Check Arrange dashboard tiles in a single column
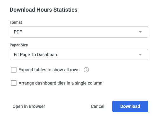The width and height of the screenshot is (158, 118). click(14, 83)
